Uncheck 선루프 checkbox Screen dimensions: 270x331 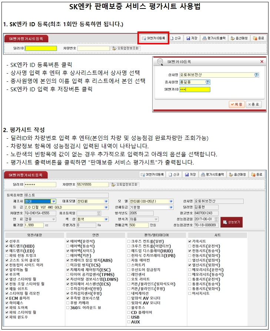[x=7, y=241]
